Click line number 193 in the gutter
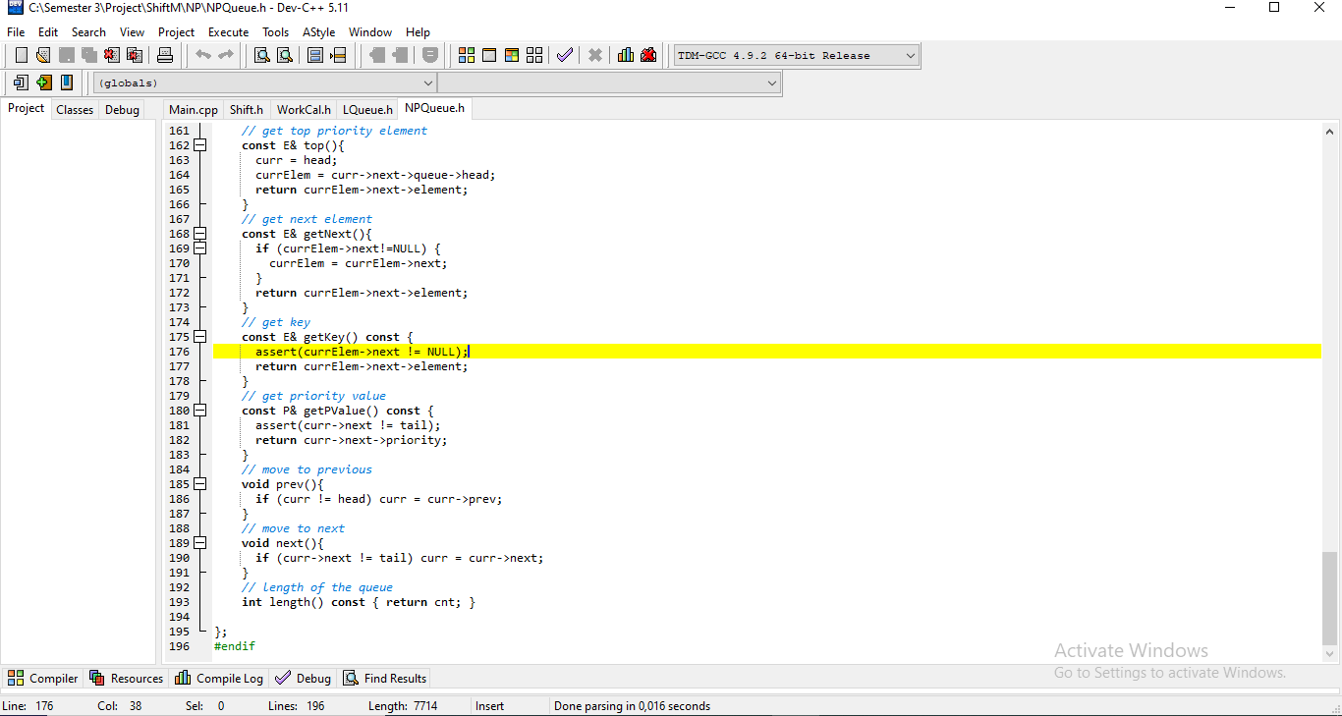 pos(179,602)
